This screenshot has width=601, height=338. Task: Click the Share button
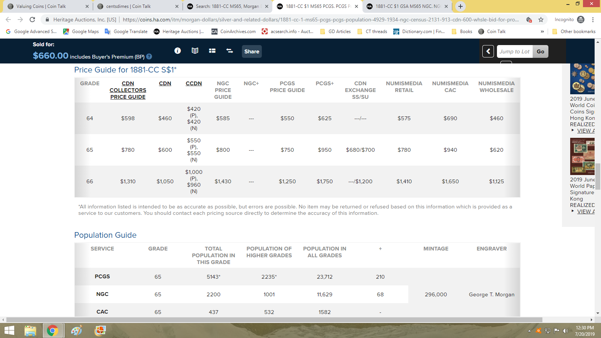(x=252, y=51)
